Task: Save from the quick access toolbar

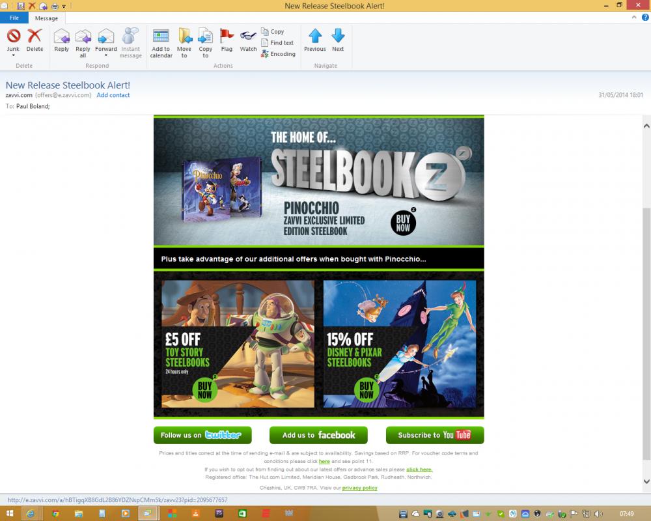Action: (x=20, y=6)
